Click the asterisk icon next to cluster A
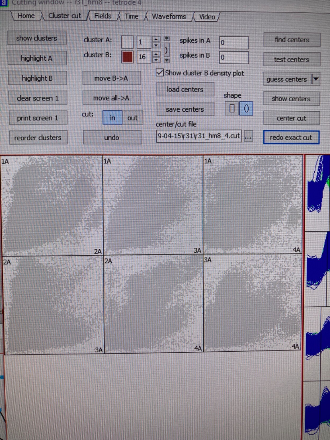 [x=166, y=39]
